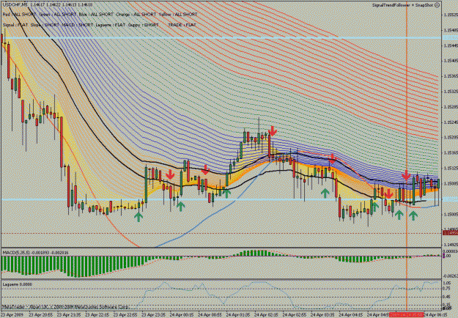Viewport: 458px width, 318px height.
Task: Click the 'Orange : ALL SHORT' status text
Action: [x=136, y=15]
